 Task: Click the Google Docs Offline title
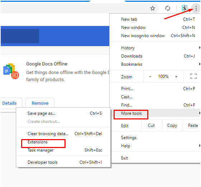(47, 64)
